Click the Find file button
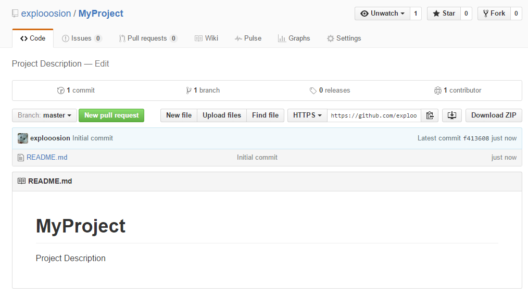Screen dimensions: 528x297 point(266,115)
